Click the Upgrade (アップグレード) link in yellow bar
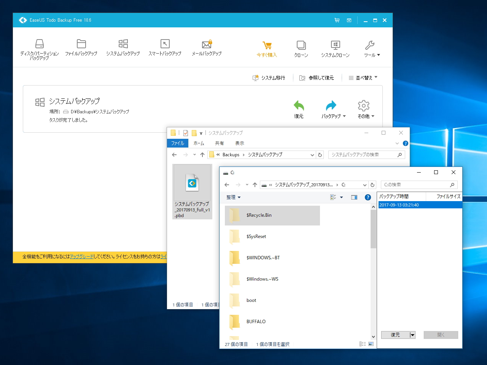Screen dimensions: 487x365 pos(81,257)
